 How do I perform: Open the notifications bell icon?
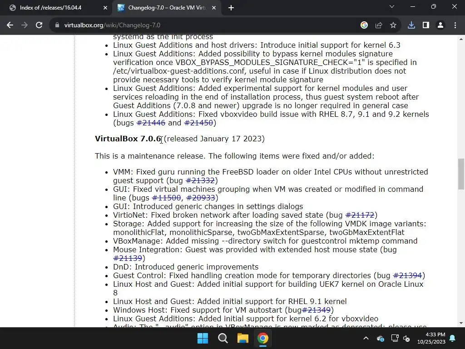453,338
